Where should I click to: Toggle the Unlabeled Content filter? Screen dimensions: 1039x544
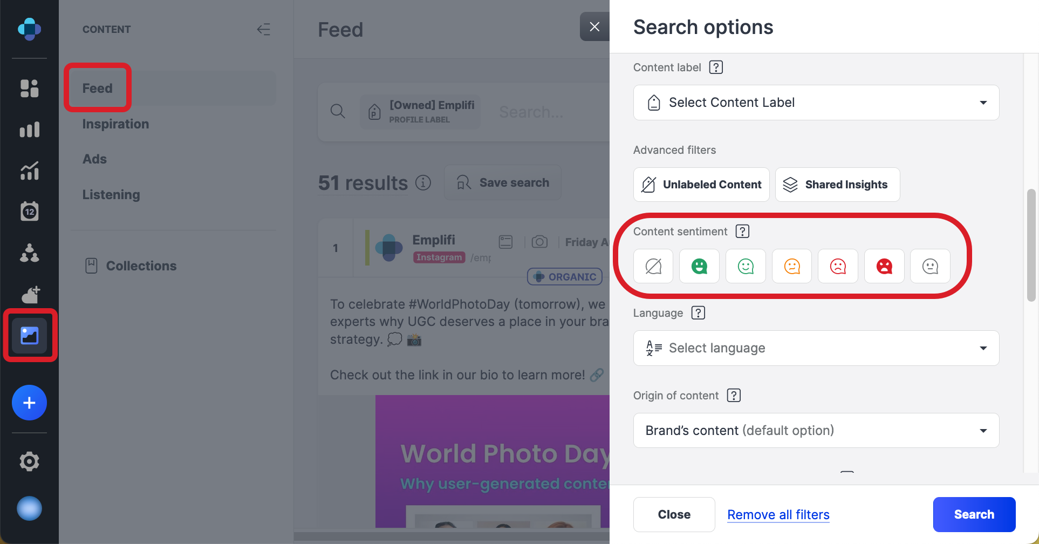point(701,185)
